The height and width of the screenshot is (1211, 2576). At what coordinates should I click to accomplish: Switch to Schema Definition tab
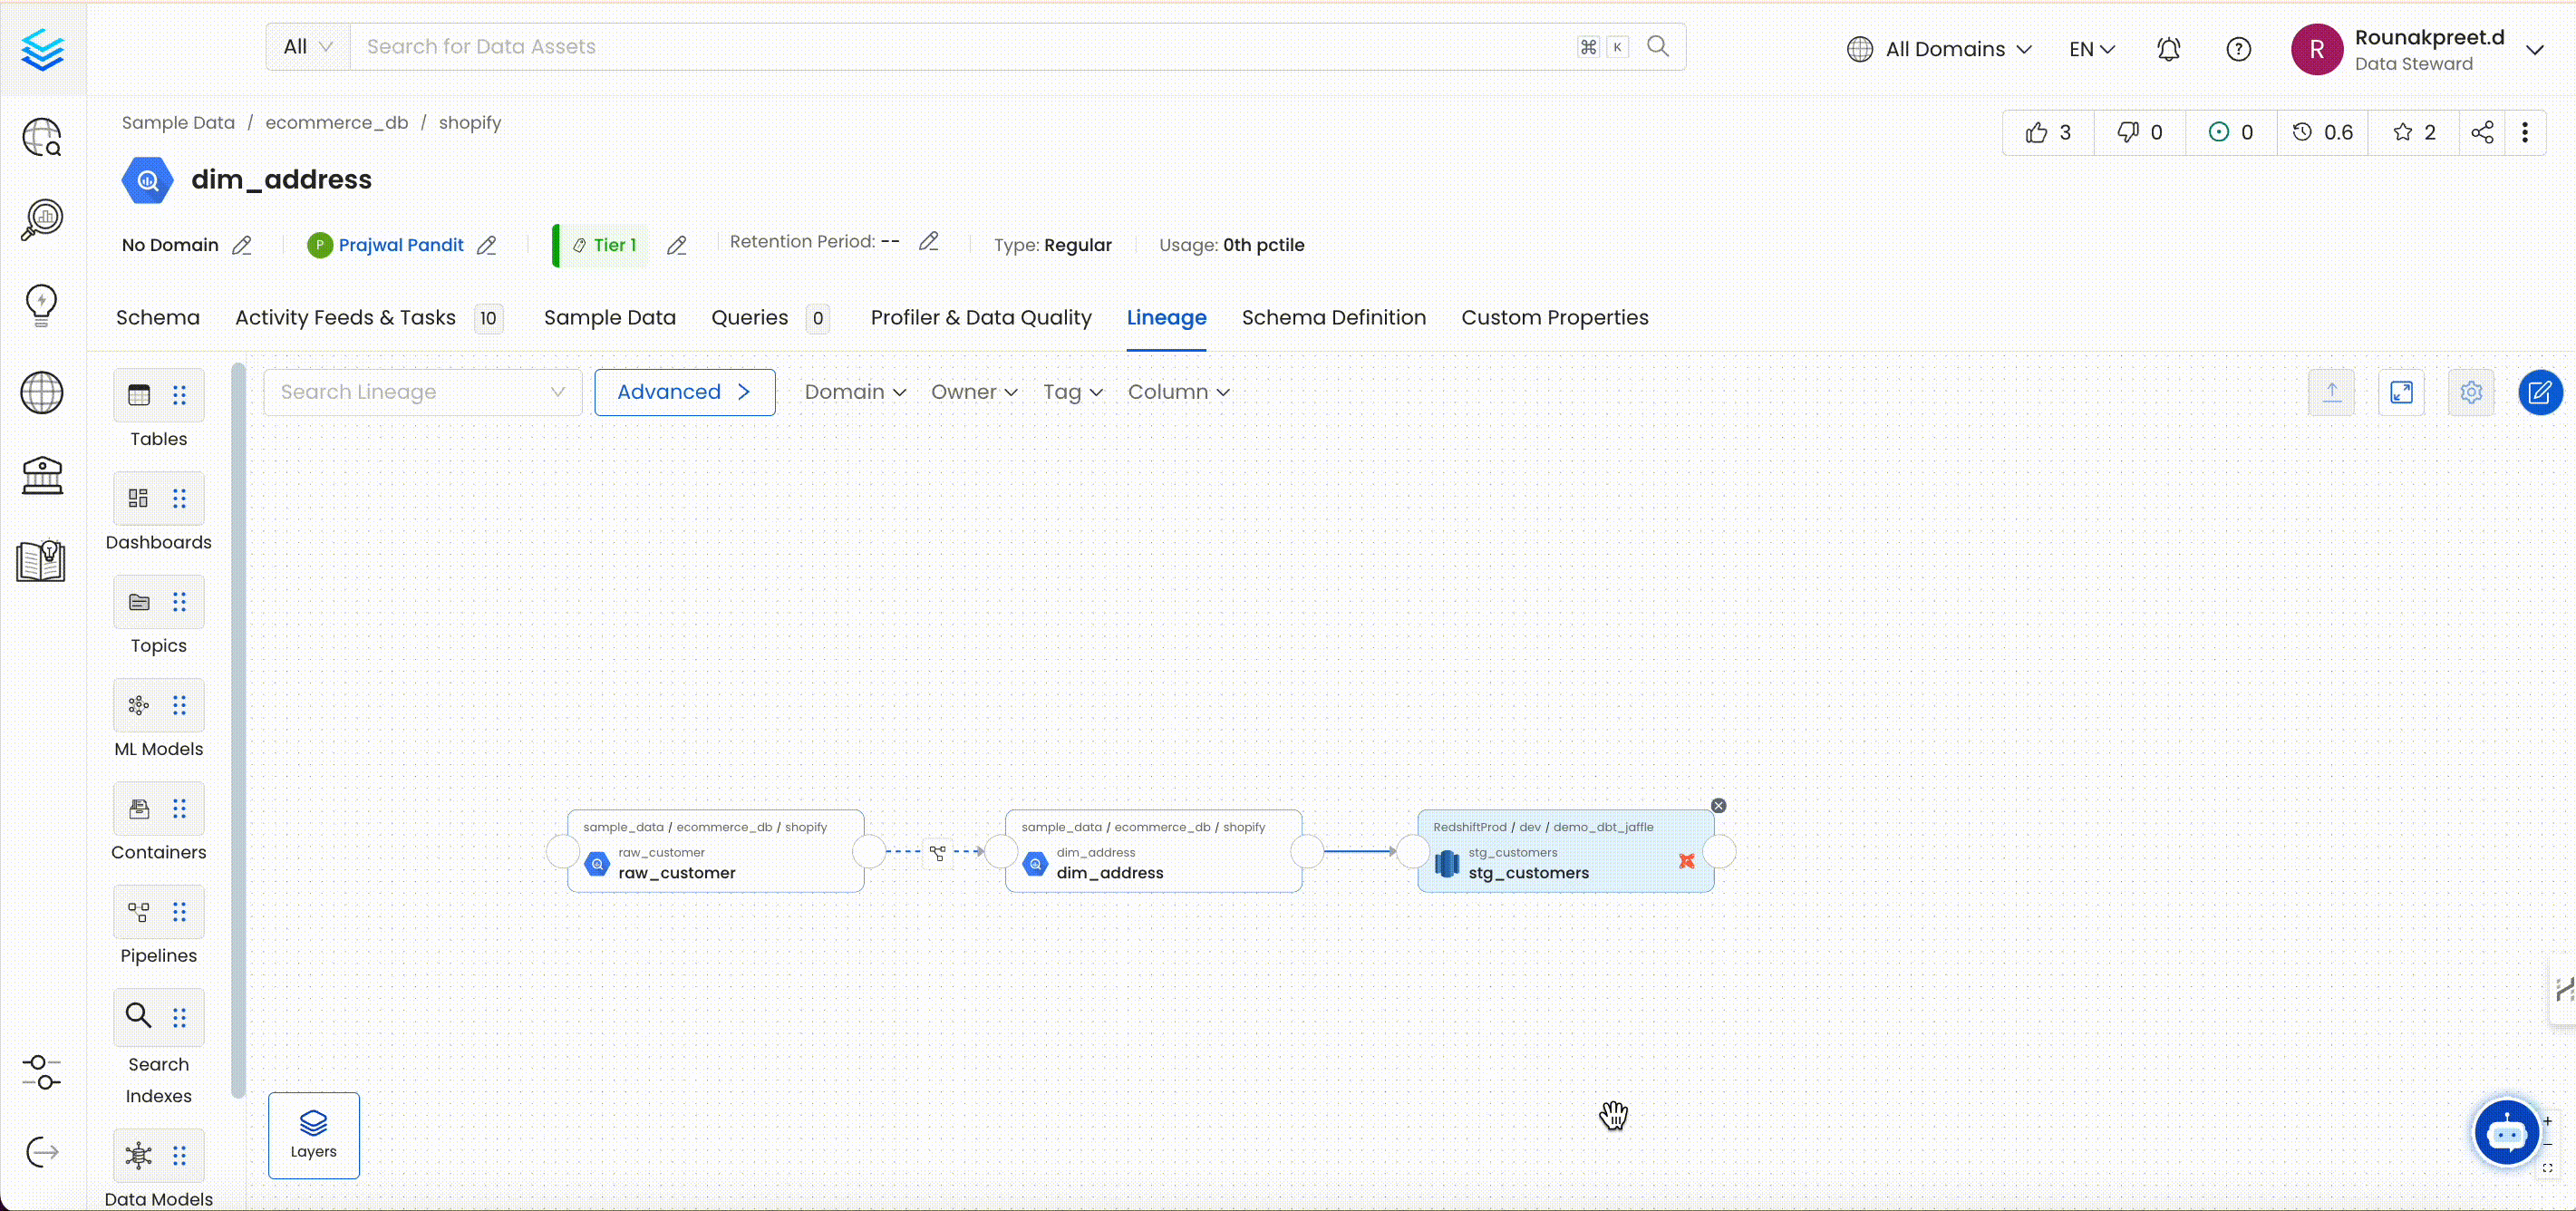click(1333, 318)
